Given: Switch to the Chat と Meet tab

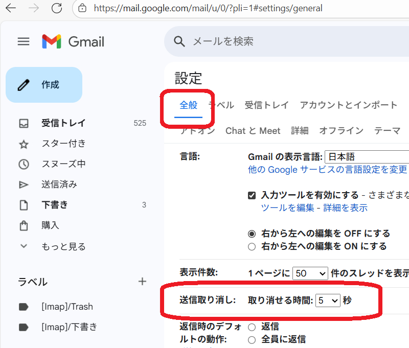Looking at the screenshot, I should pyautogui.click(x=253, y=131).
